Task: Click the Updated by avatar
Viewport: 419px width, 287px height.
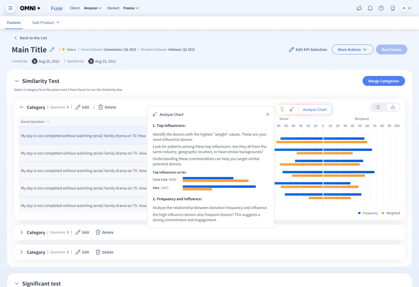Action: (x=91, y=61)
